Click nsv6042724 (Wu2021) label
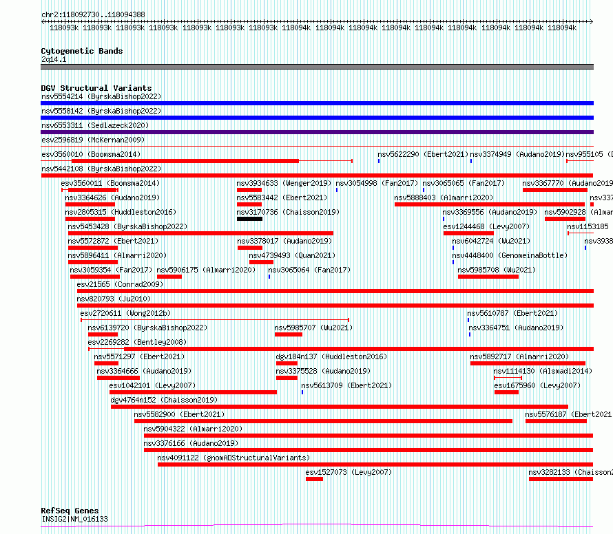Image resolution: width=613 pixels, height=534 pixels. pos(491,241)
